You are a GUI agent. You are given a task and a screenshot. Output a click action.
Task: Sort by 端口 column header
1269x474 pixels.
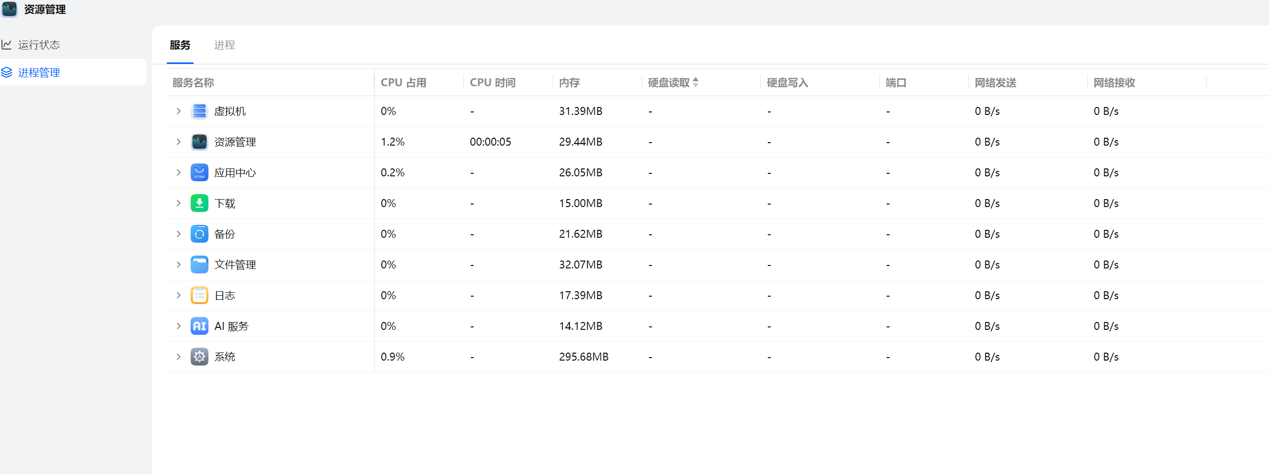(896, 83)
